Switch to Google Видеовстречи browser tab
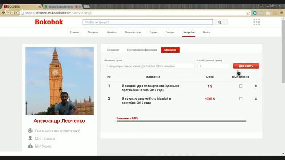Image resolution: width=285 pixels, height=160 pixels. tap(63, 7)
